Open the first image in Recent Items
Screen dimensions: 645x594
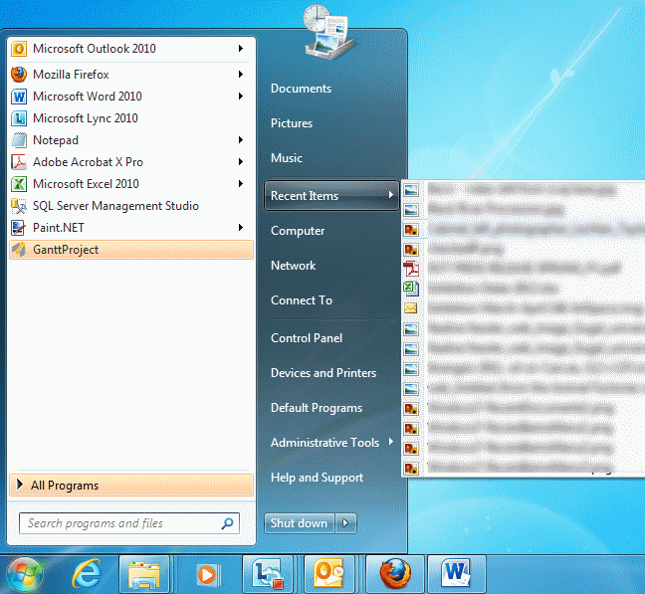tap(411, 190)
